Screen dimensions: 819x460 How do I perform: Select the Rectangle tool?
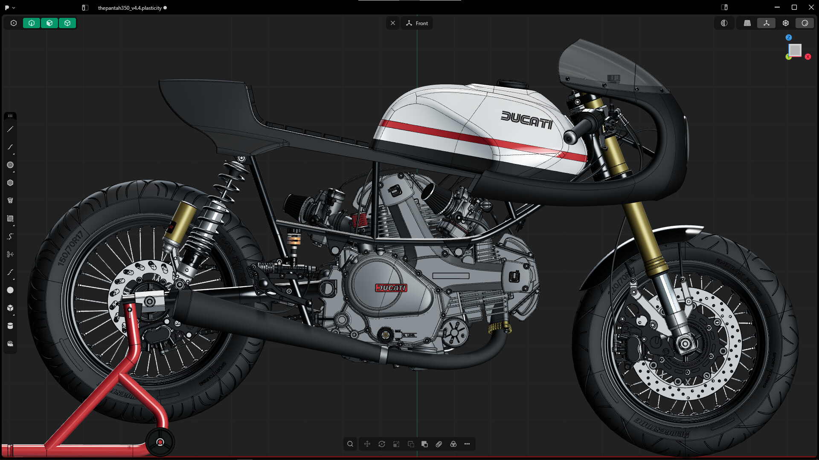coord(10,218)
